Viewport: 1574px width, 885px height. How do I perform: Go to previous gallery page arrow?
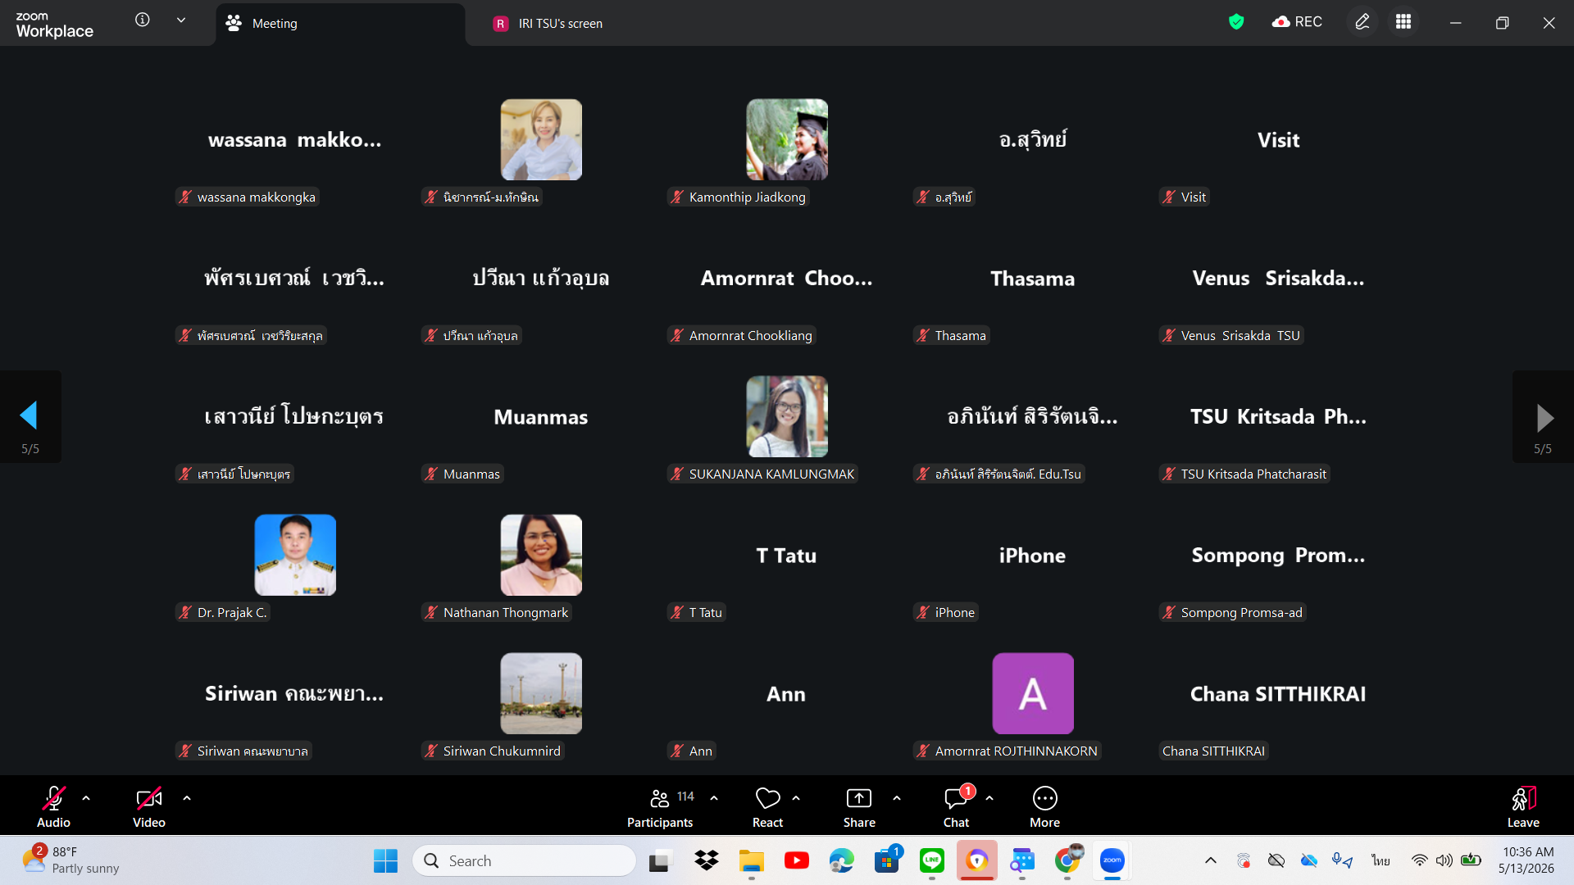tap(30, 416)
